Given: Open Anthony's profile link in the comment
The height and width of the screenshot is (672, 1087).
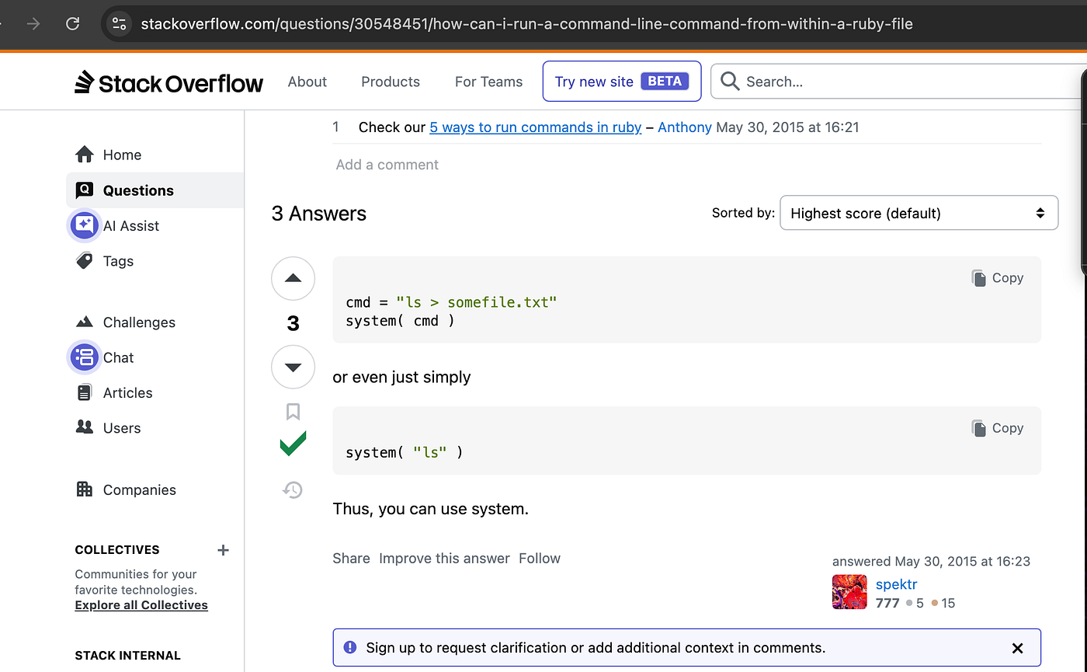Looking at the screenshot, I should point(685,127).
